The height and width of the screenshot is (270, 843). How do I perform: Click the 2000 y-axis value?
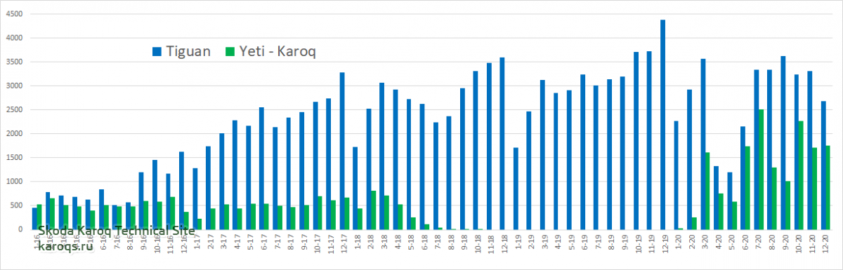pyautogui.click(x=13, y=133)
